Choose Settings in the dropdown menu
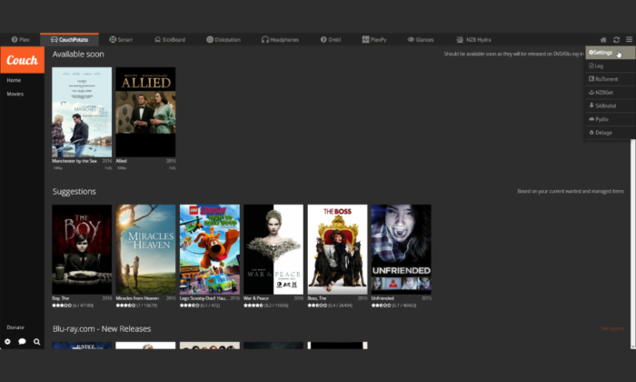Screen dimensions: 636x382 point(610,53)
